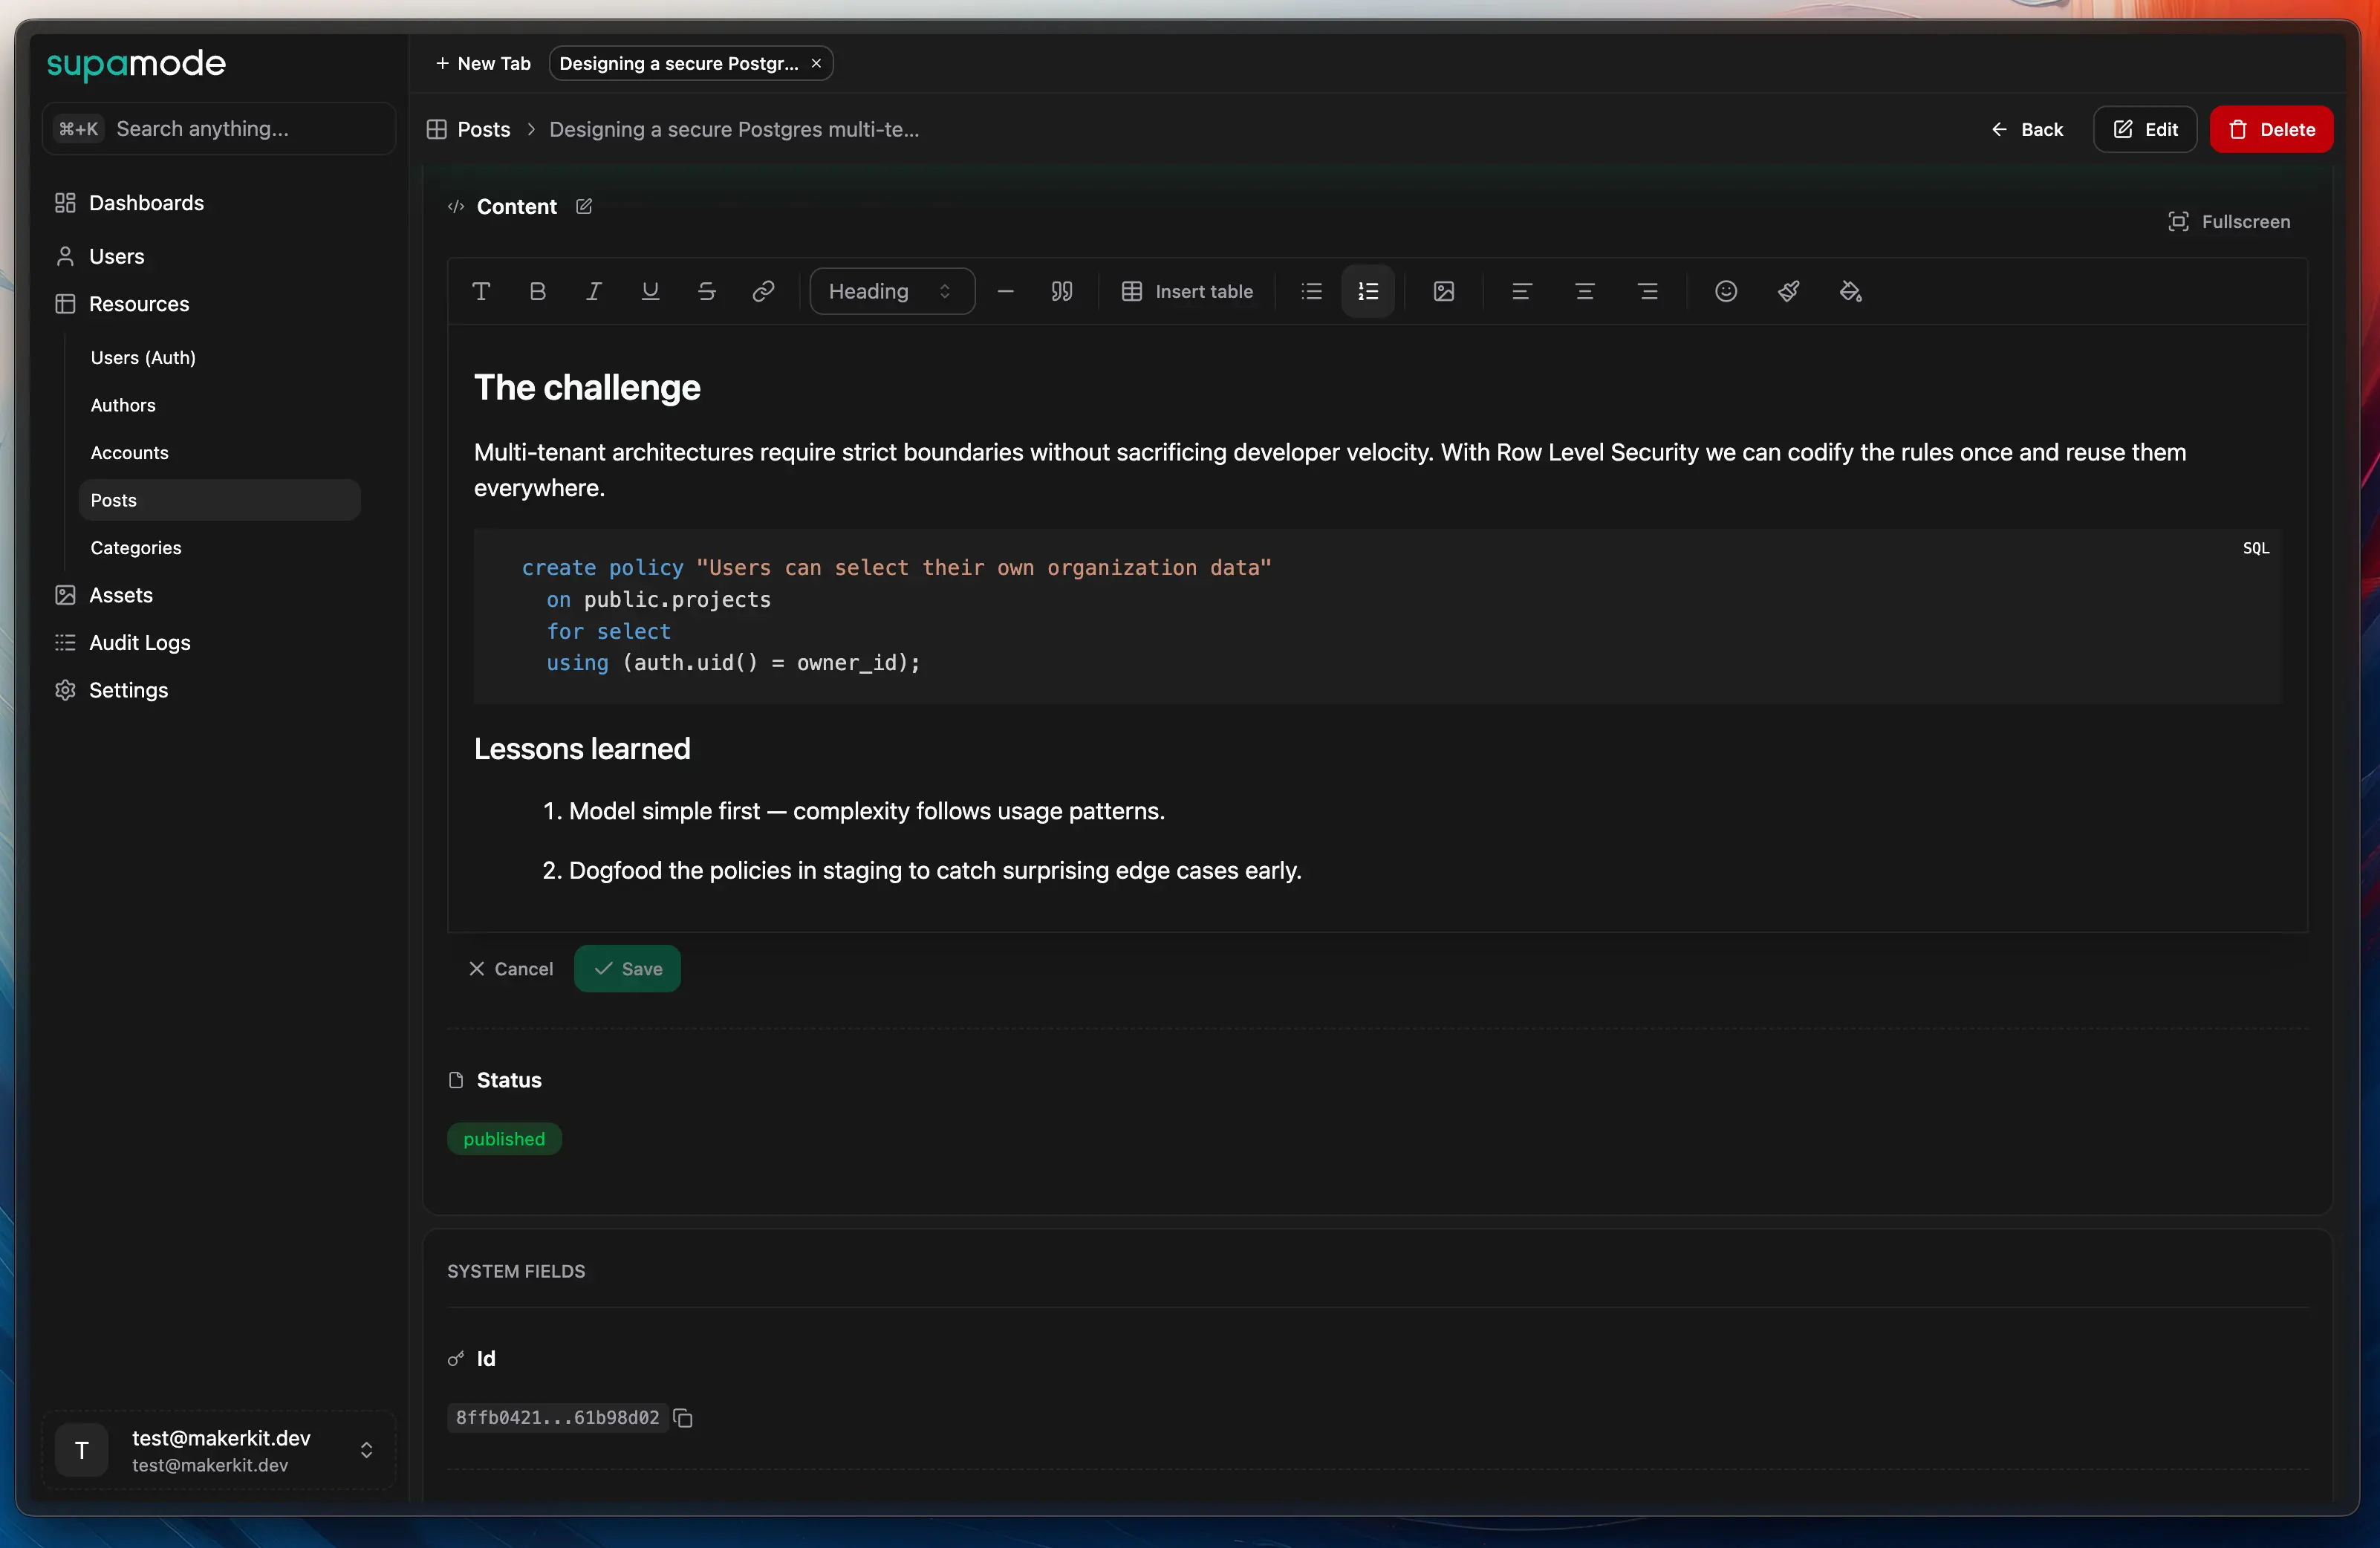Click the search anything field
2380x1548 pixels.
click(x=217, y=128)
